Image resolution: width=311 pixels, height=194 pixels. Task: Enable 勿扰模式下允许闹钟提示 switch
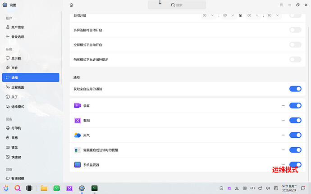tap(295, 59)
